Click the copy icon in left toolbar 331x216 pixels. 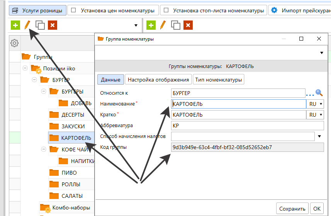[x=40, y=26]
